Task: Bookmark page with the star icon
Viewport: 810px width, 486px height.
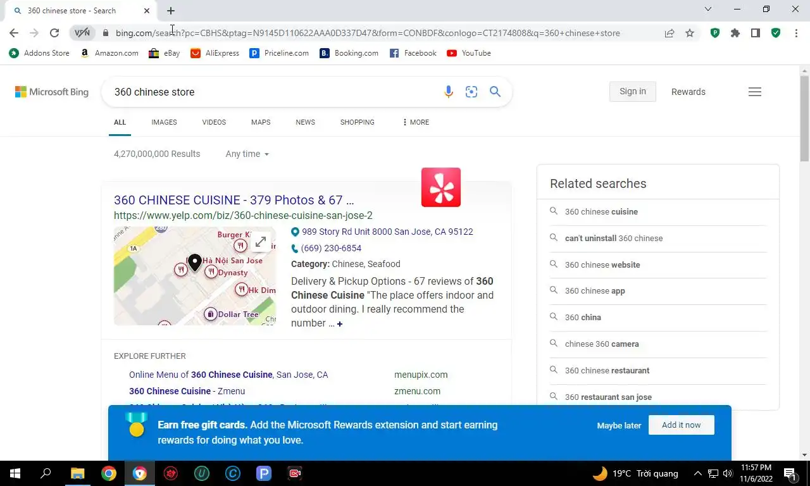Action: coord(690,33)
